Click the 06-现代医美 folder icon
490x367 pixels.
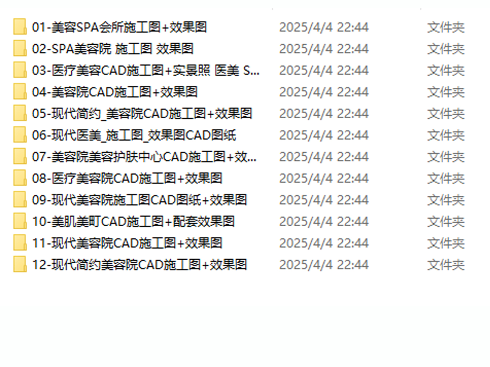(x=20, y=135)
